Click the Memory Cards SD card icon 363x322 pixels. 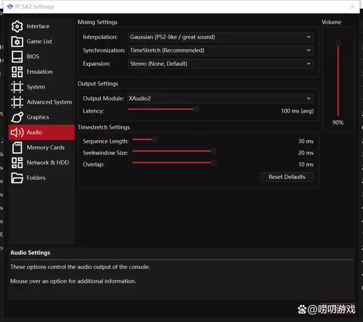(x=17, y=147)
